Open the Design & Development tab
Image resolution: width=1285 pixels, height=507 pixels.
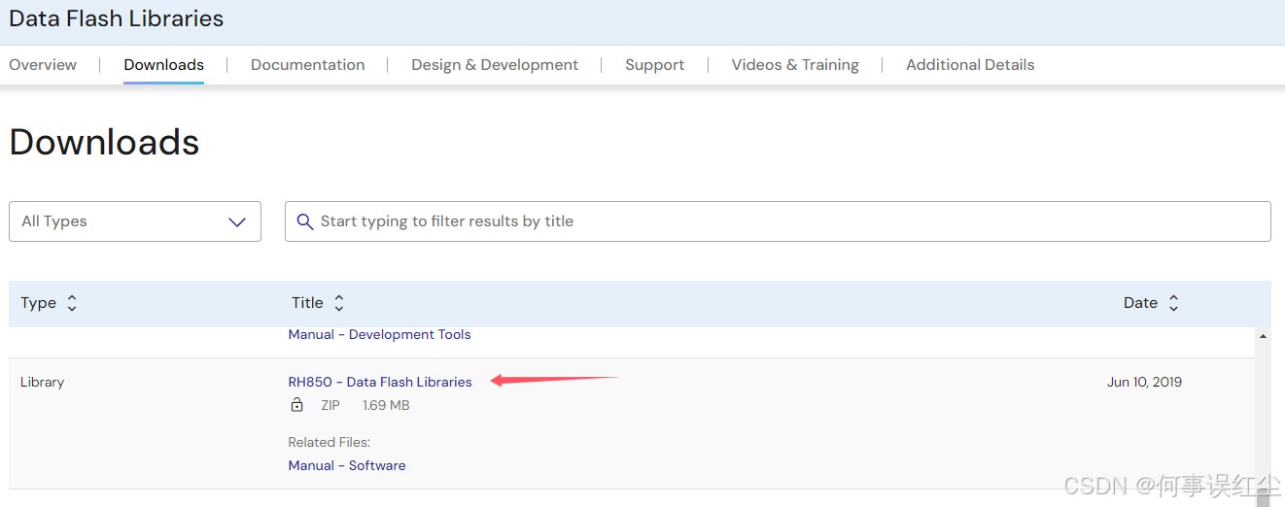495,65
